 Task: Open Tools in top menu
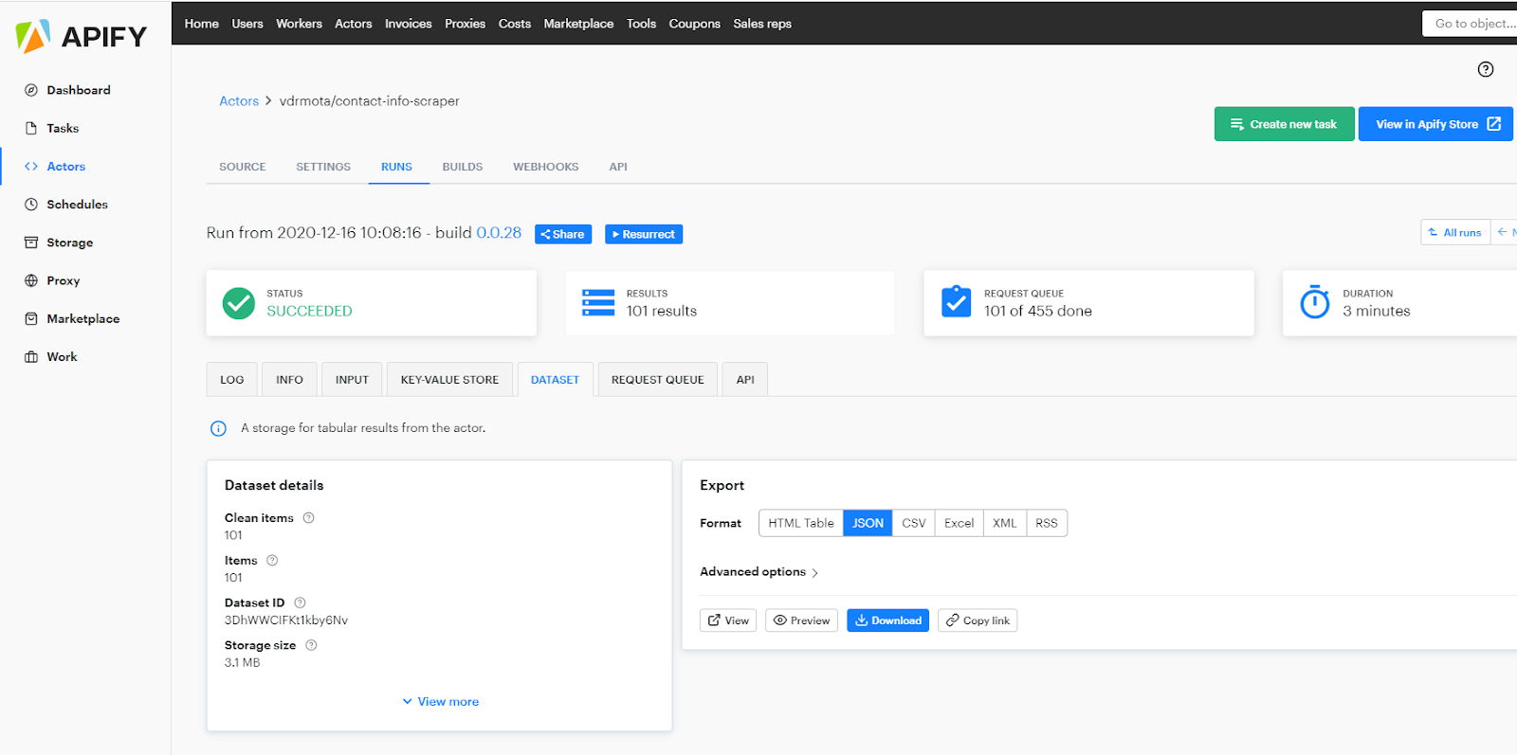coord(641,24)
